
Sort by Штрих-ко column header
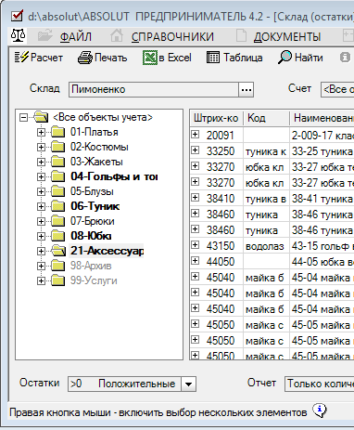click(x=216, y=118)
